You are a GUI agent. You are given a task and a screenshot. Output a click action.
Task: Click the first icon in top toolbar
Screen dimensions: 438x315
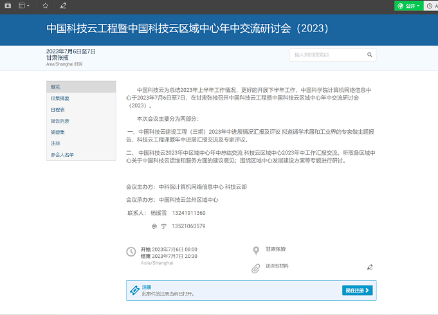(x=7, y=6)
